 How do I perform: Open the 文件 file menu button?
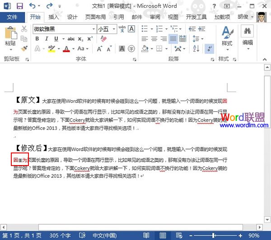[12, 17]
